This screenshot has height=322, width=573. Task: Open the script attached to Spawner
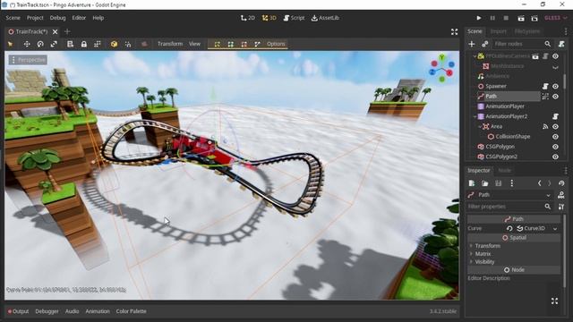pos(545,87)
